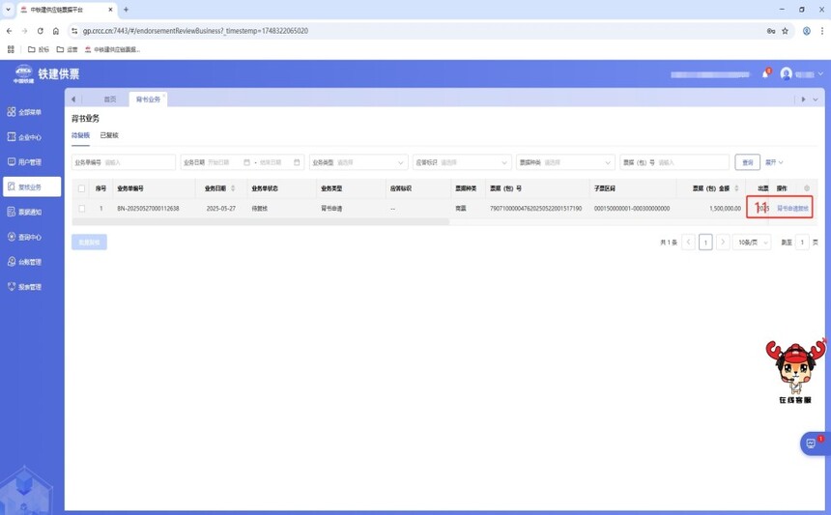The image size is (831, 515).
Task: Click the 背书申请复核 action link
Action: [x=792, y=209]
